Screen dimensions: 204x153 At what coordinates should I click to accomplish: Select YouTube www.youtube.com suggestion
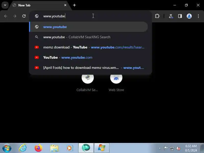pyautogui.click(x=88, y=57)
